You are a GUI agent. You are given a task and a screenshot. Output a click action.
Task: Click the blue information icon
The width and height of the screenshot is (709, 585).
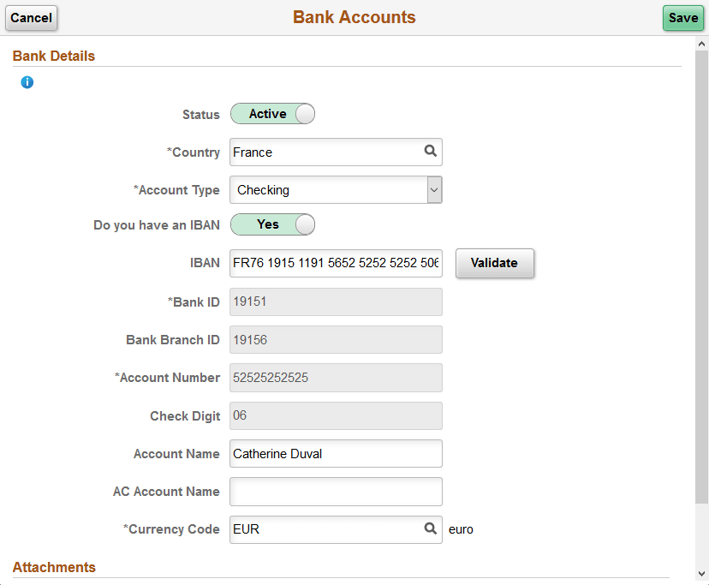coord(27,82)
